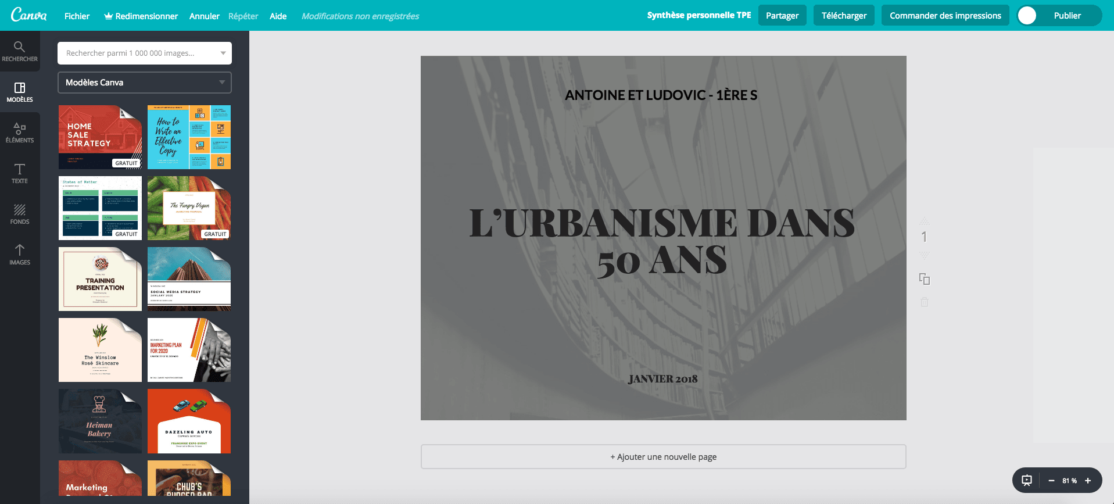
Task: Select the Janvier 2018 text
Action: pos(662,379)
